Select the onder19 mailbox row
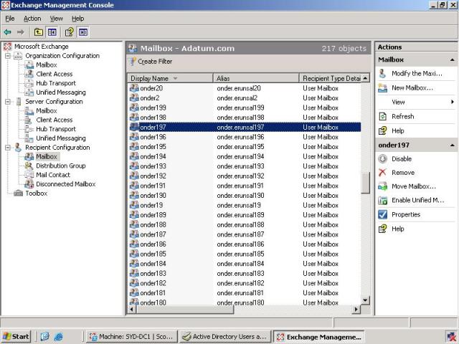 tap(245, 205)
